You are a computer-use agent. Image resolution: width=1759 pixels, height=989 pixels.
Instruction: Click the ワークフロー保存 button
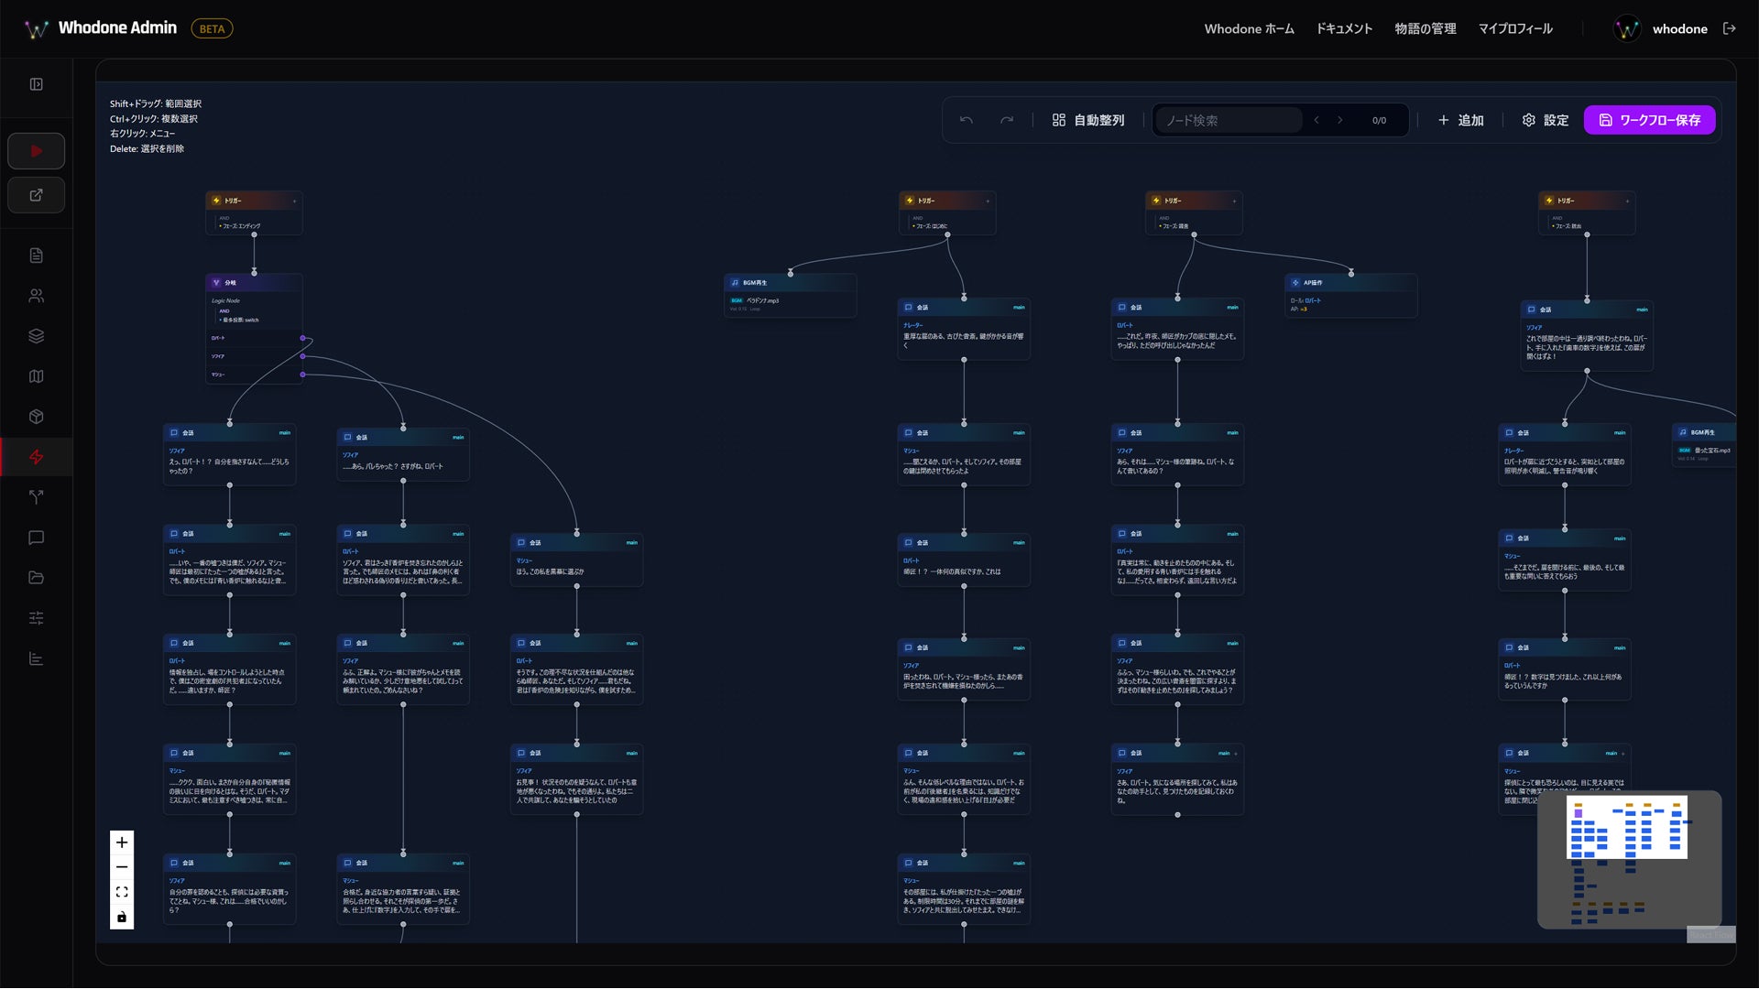1649,120
